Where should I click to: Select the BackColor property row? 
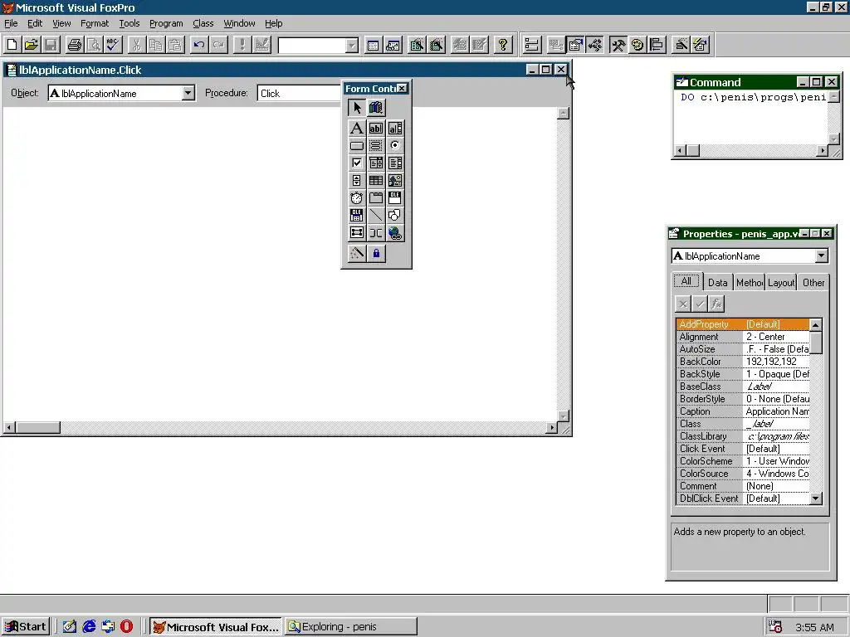[x=742, y=362]
